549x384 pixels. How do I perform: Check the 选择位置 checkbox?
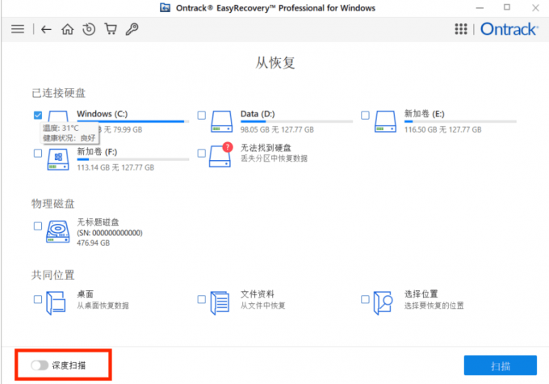pyautogui.click(x=365, y=299)
